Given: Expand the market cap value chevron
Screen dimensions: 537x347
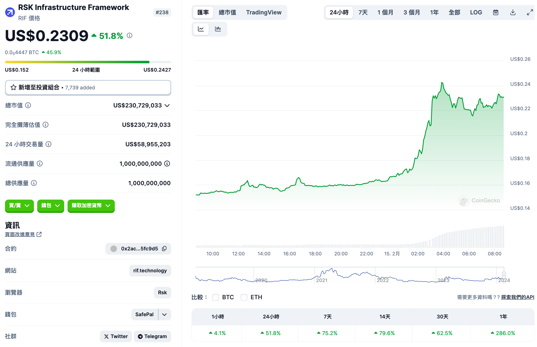Looking at the screenshot, I should tap(167, 105).
